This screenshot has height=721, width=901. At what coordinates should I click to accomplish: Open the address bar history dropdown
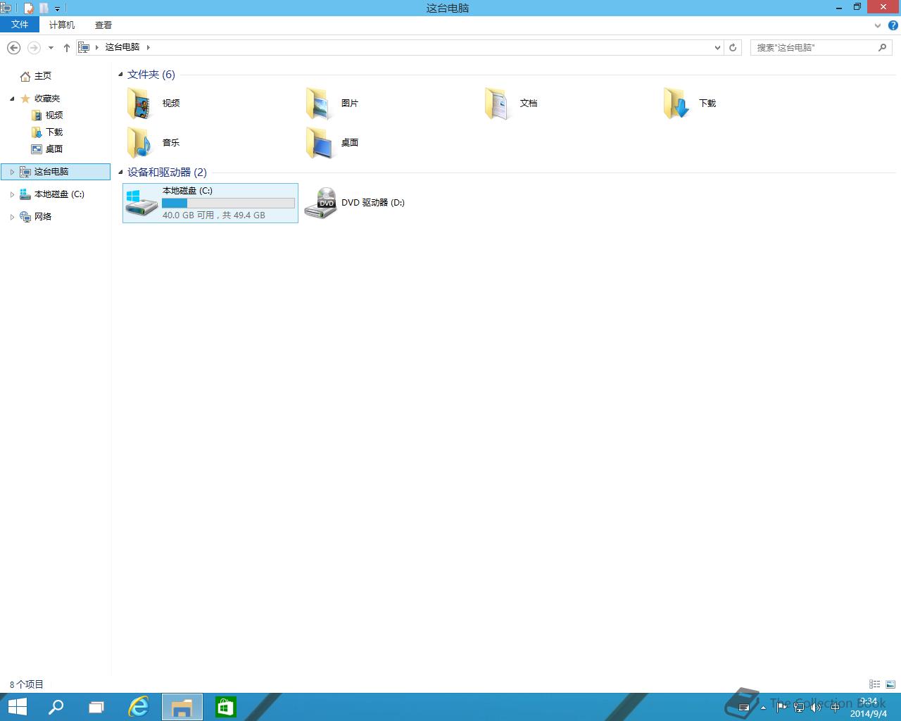tap(717, 47)
